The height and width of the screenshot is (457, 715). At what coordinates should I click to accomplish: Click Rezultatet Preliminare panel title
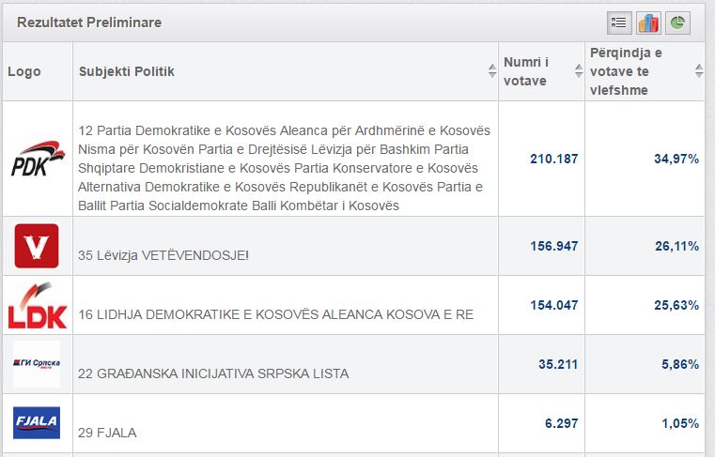89,23
